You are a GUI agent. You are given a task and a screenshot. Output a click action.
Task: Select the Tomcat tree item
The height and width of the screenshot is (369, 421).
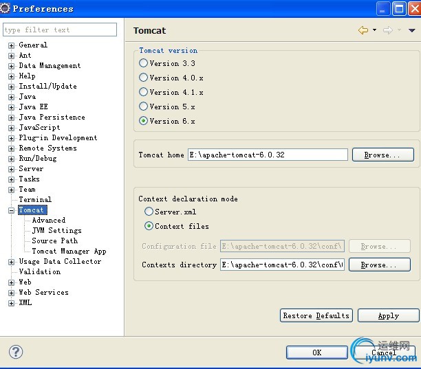click(32, 210)
